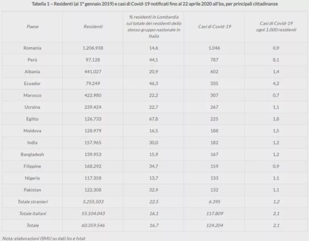Click Ucraina Covid cases value 267
Viewport: 309px width, 241px height.
point(214,107)
